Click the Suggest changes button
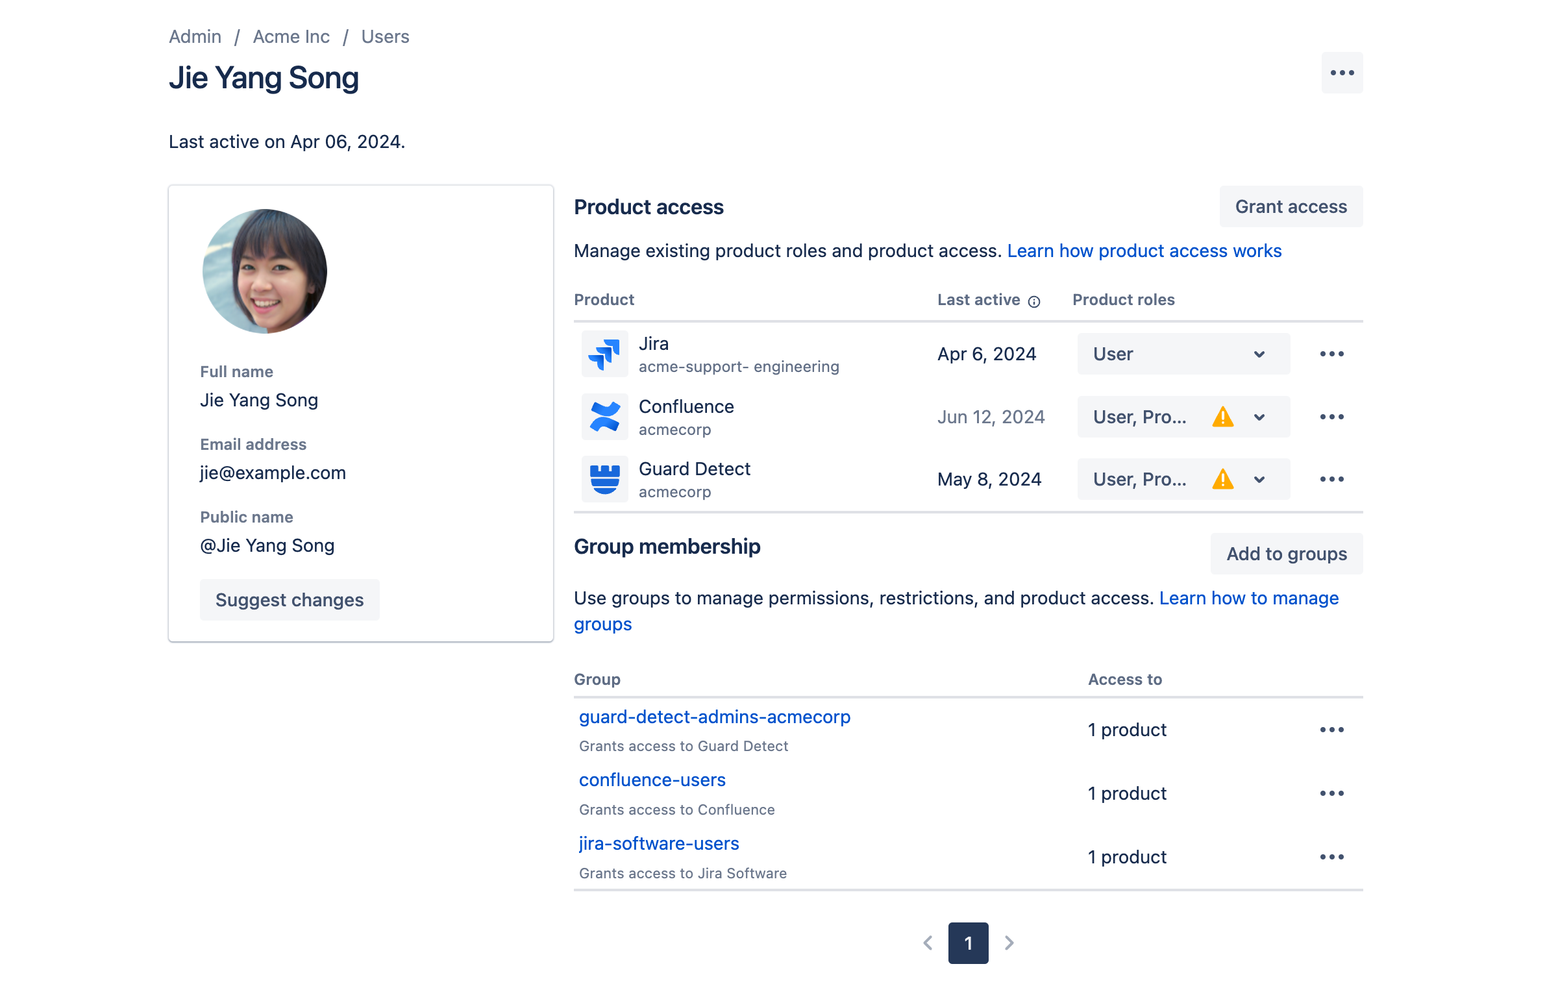Screen dimensions: 1558x988 tap(290, 599)
